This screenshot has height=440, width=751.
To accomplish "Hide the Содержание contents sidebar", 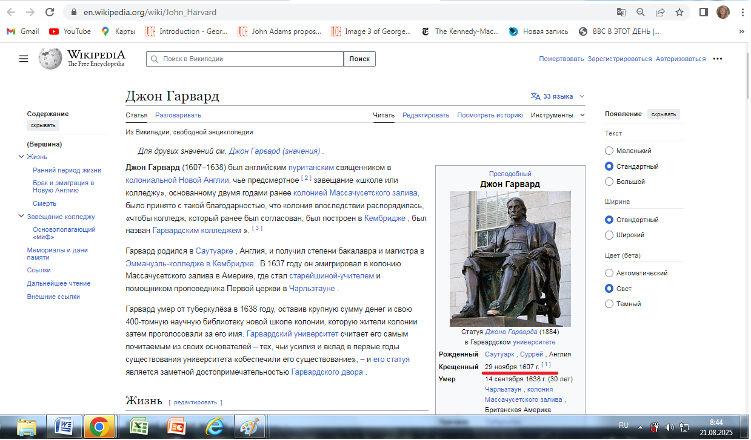I will coord(43,126).
